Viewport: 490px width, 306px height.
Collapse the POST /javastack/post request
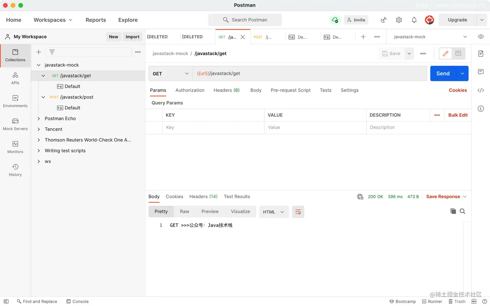click(43, 97)
